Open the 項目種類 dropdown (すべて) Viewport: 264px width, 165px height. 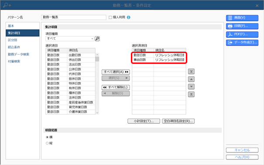[69, 39]
